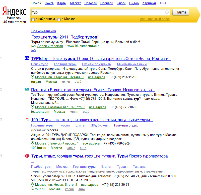
Task: Expand 'ещё' options under 1001tur.ru result
Action: [83, 148]
